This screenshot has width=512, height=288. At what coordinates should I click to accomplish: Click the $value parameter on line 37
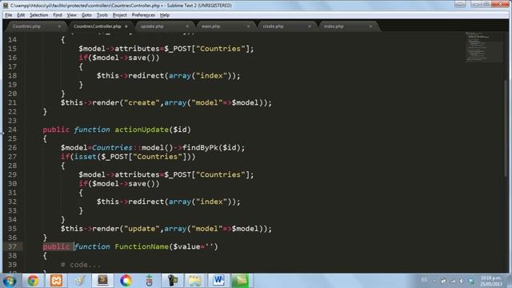click(x=186, y=246)
